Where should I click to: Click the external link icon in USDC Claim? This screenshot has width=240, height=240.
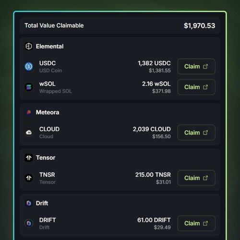pyautogui.click(x=205, y=66)
